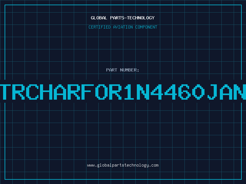Click the large TRCHARFOR1N4460JAN part number
Image resolution: width=246 pixels, height=184 pixels.
coord(123,92)
